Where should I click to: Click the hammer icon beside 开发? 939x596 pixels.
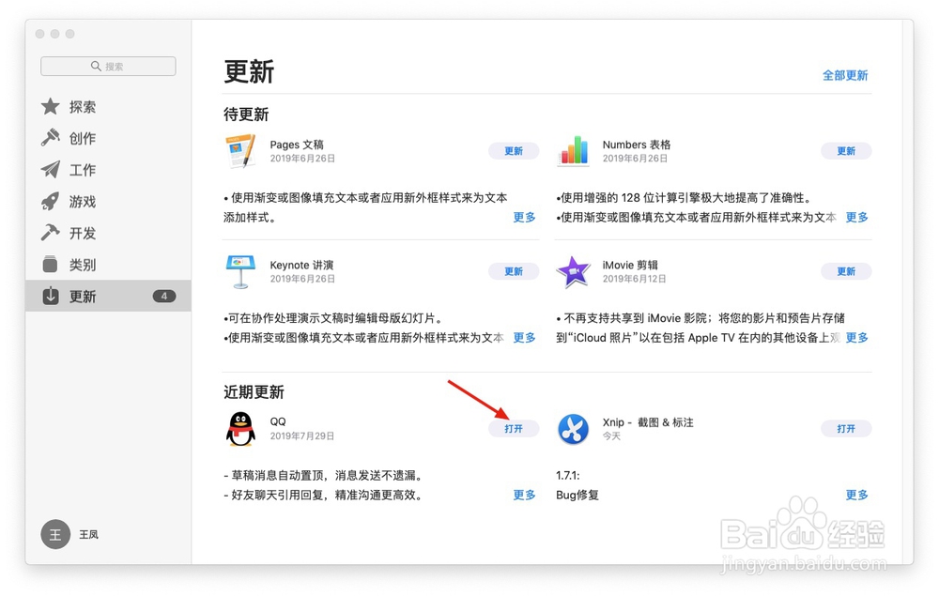click(x=51, y=233)
